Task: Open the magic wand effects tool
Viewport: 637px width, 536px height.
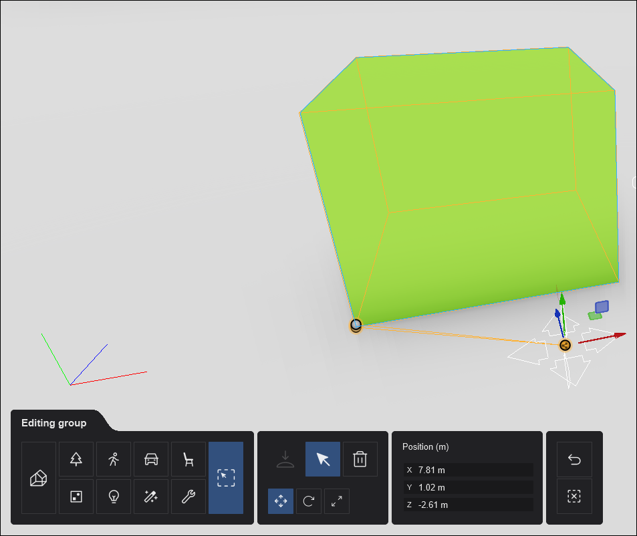Action: [x=151, y=497]
